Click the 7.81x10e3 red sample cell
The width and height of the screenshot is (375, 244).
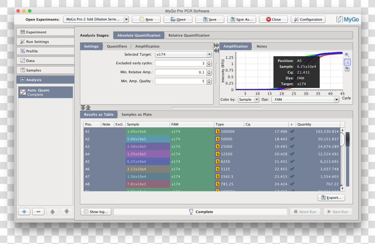coord(148,184)
